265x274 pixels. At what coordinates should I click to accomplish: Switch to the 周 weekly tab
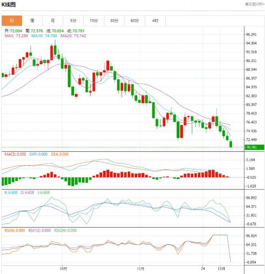[32, 21]
